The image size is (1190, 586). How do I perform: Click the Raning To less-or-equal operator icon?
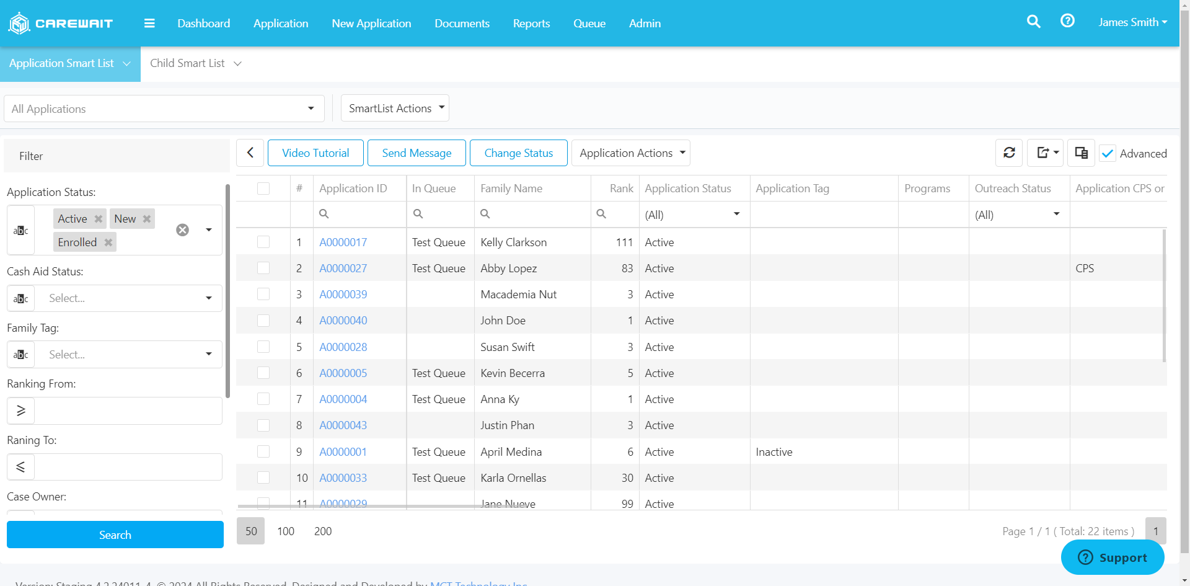pyautogui.click(x=21, y=467)
